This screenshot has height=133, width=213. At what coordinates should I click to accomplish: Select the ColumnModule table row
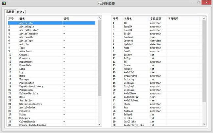point(51,122)
